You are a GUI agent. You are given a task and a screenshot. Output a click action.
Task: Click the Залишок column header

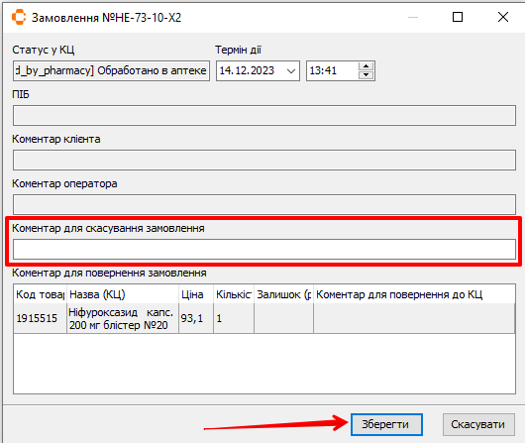[x=283, y=294]
